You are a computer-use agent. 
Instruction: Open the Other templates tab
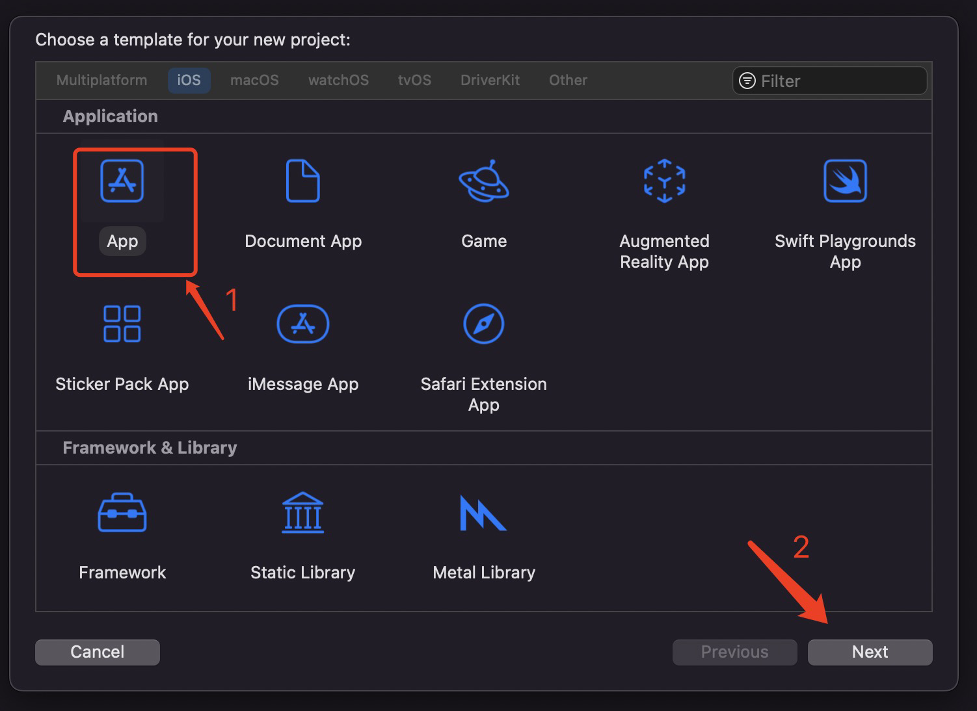coord(568,80)
